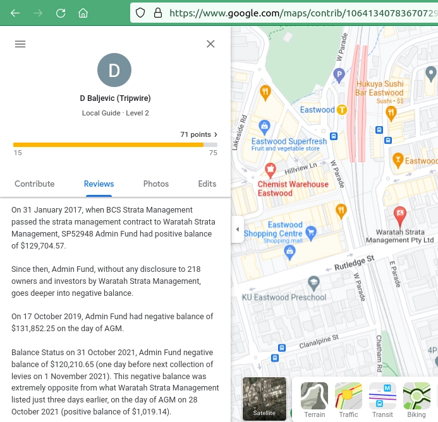438x422 pixels.
Task: Click the restaurant pin above Eastwood Shopping Centre
Action: click(x=341, y=211)
